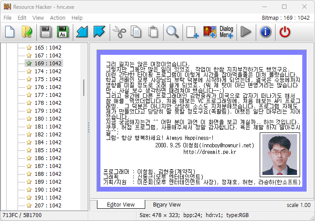Screen dimensions: 315x221
Task: Select tree item 188 : 1042
Action: click(x=48, y=174)
